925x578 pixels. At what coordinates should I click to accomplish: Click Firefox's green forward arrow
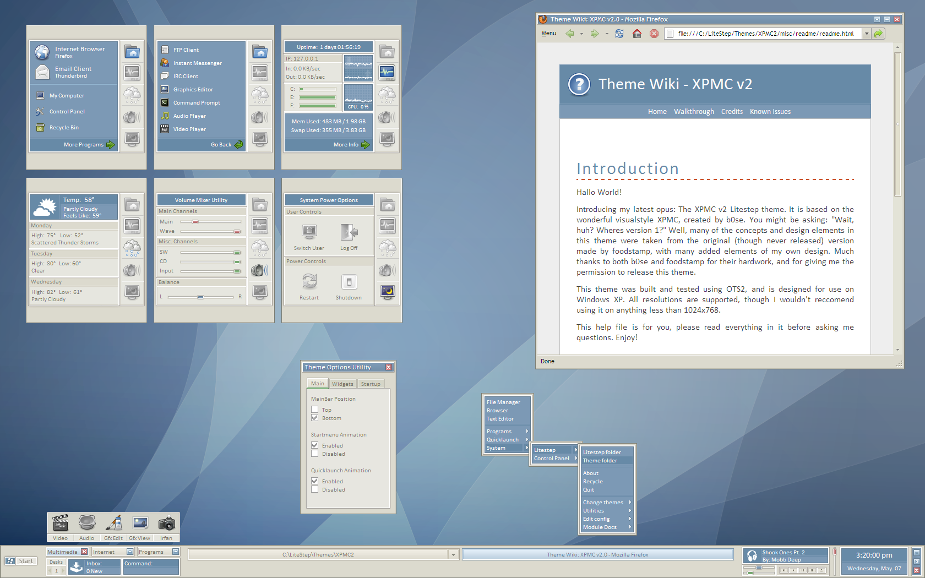pos(595,34)
